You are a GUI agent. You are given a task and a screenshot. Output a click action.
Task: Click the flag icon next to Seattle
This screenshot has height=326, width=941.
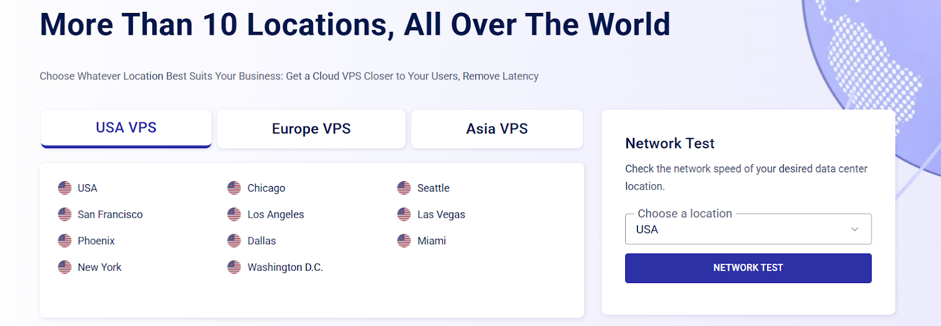click(x=404, y=188)
